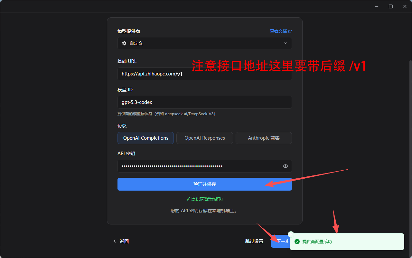Minimize the application window
Screen dimensions: 412x258
click(376, 6)
